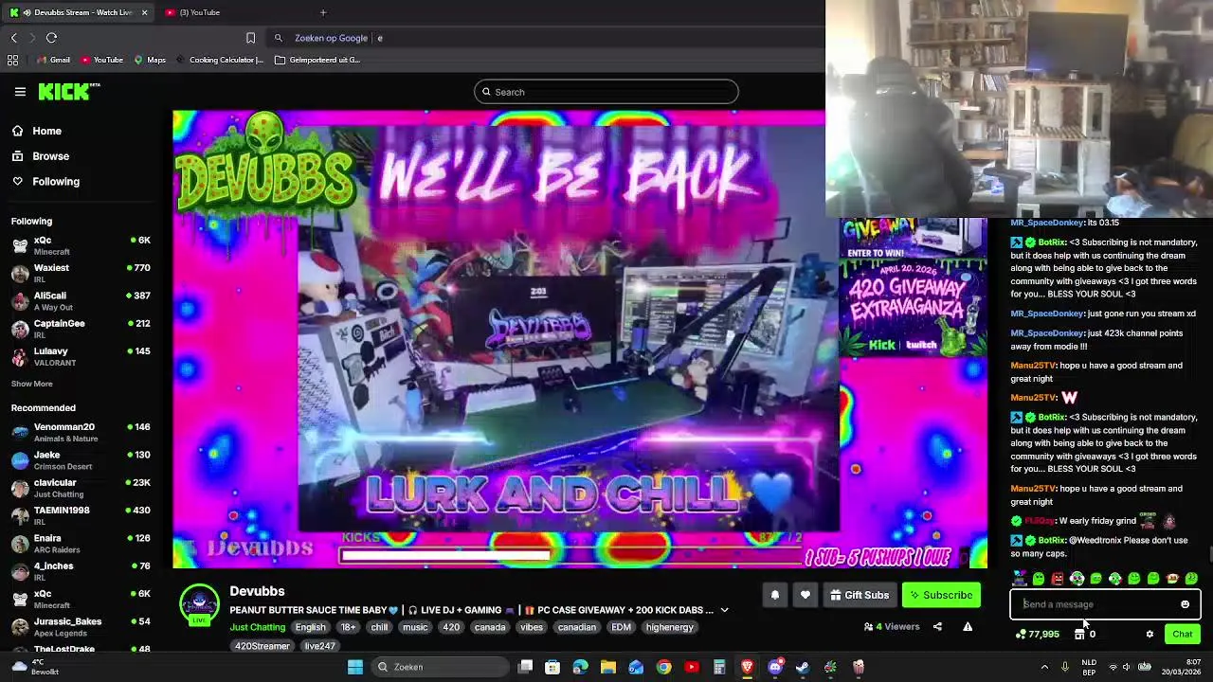This screenshot has width=1213, height=682.
Task: Open Windows Start menu
Action: (x=355, y=667)
